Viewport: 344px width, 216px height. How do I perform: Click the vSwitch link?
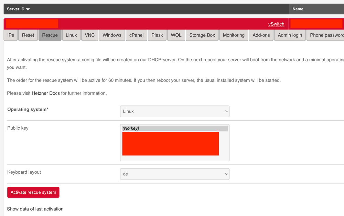(x=276, y=24)
